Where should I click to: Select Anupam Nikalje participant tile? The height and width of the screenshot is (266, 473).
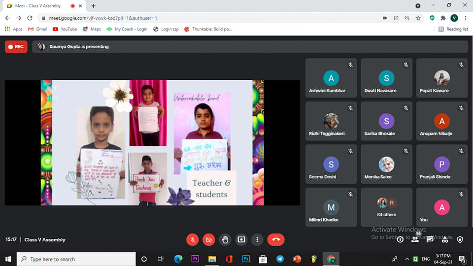(x=442, y=121)
